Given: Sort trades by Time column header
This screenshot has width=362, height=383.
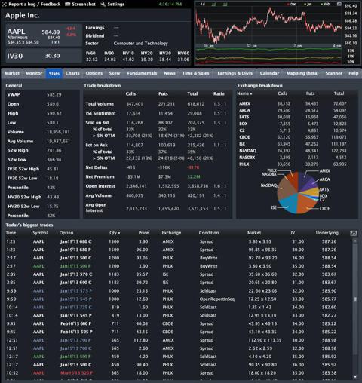Looking at the screenshot, I should click(11, 233).
